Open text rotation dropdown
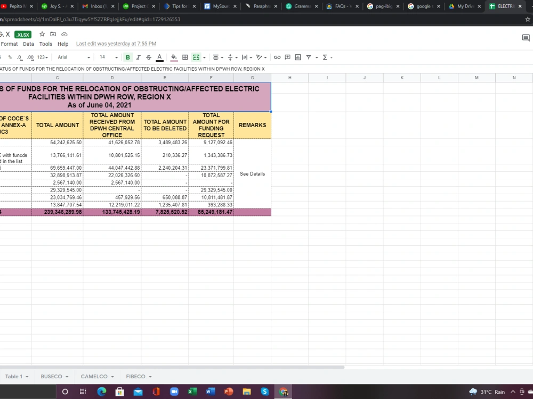Screen dimensions: 533x399 point(261,57)
